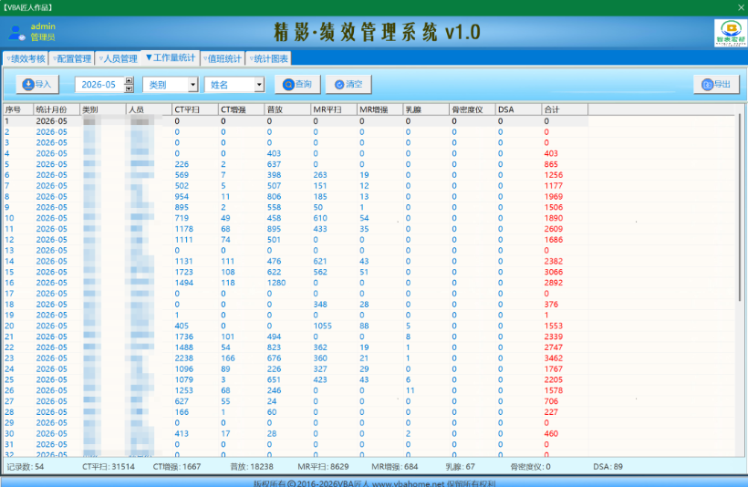Switch to the 人员管理 tab
The width and height of the screenshot is (748, 487).
118,58
